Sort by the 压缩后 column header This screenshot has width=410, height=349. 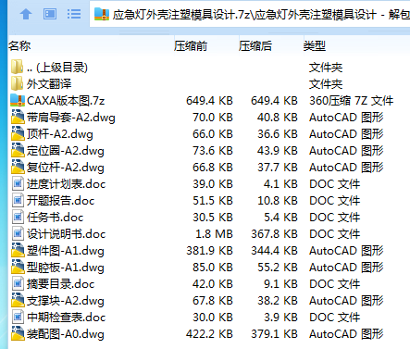coord(255,46)
